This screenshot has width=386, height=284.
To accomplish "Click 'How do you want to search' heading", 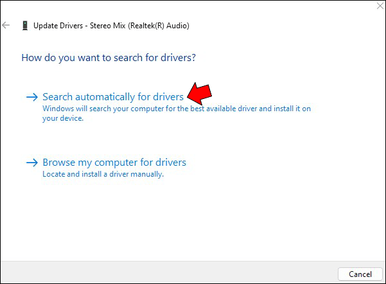I will [109, 58].
